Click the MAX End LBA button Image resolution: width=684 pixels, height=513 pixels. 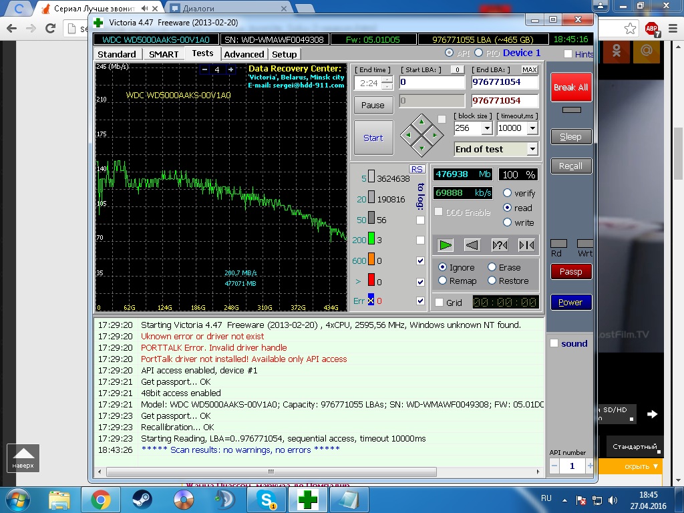(x=529, y=69)
